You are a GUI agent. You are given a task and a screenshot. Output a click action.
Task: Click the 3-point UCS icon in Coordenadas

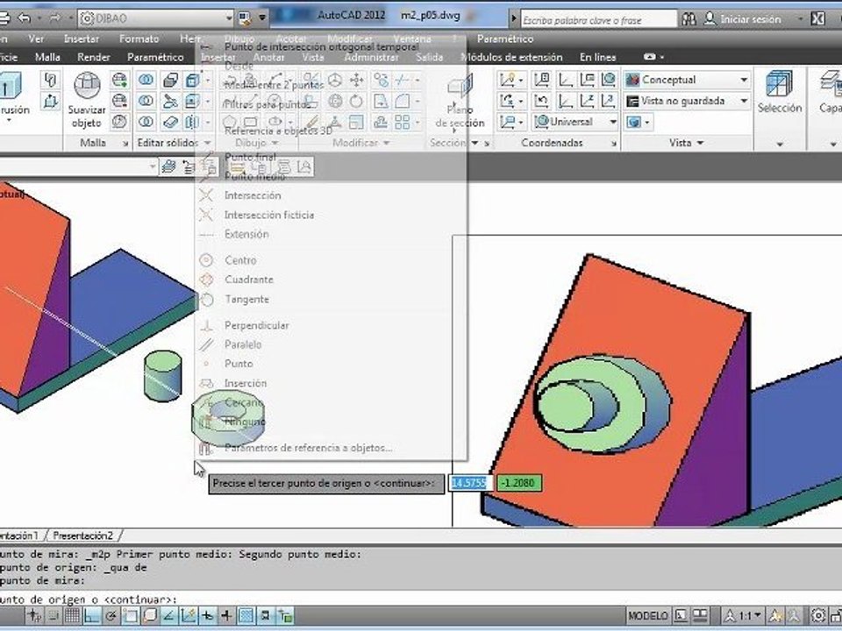609,101
